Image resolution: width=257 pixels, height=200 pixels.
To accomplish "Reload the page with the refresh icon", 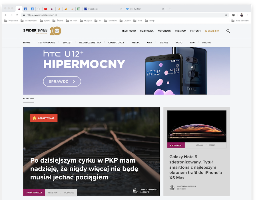I will point(17,15).
